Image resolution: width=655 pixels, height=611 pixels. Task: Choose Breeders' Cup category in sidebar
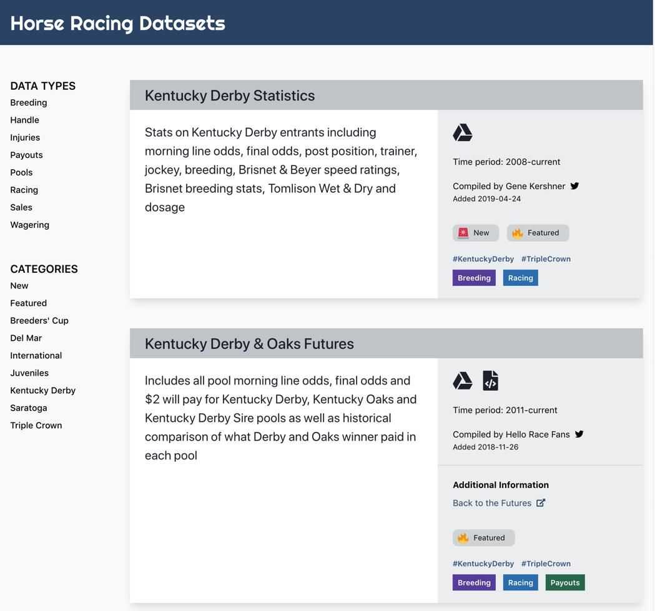(x=39, y=321)
